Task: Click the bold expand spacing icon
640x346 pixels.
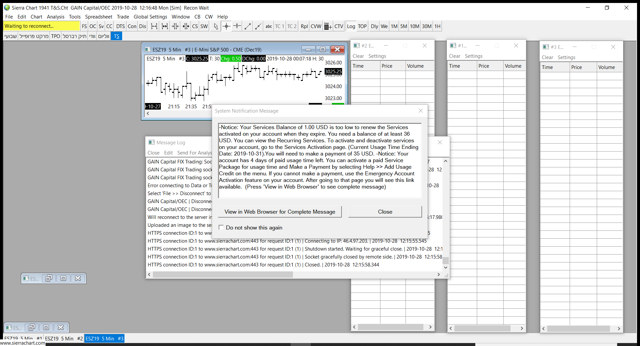Action: 165,26
